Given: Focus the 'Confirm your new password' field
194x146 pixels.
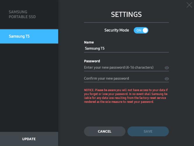Looking at the screenshot, I should tap(123, 78).
